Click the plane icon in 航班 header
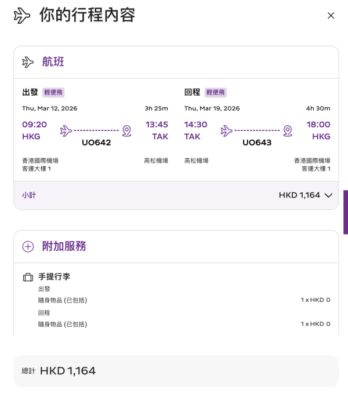This screenshot has height=401, width=348. click(28, 62)
